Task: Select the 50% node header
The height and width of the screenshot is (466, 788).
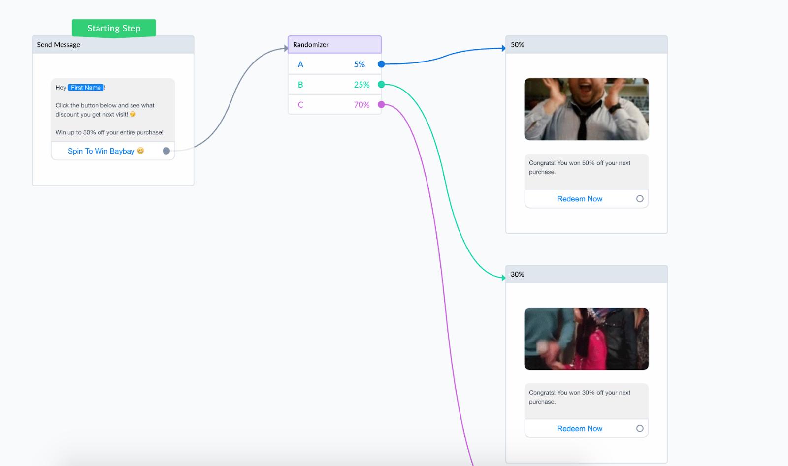Action: 587,44
